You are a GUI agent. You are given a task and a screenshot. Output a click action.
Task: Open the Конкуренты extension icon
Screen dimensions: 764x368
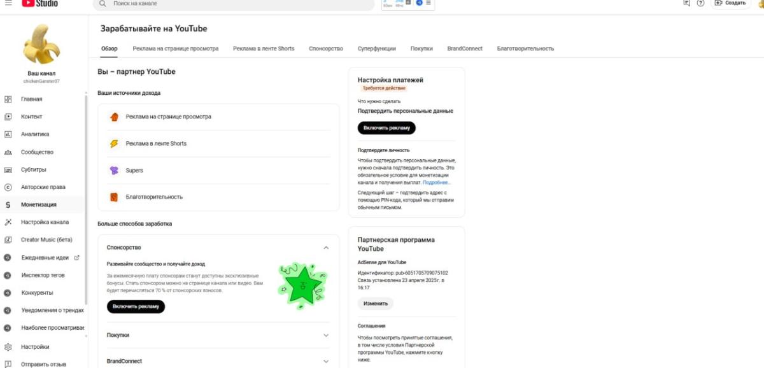pos(8,293)
